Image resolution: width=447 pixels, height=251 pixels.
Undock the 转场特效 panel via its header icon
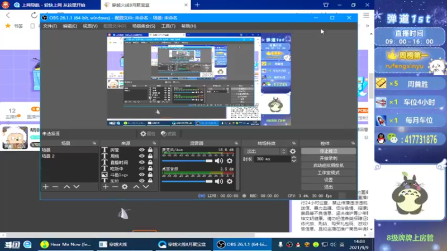pos(294,143)
